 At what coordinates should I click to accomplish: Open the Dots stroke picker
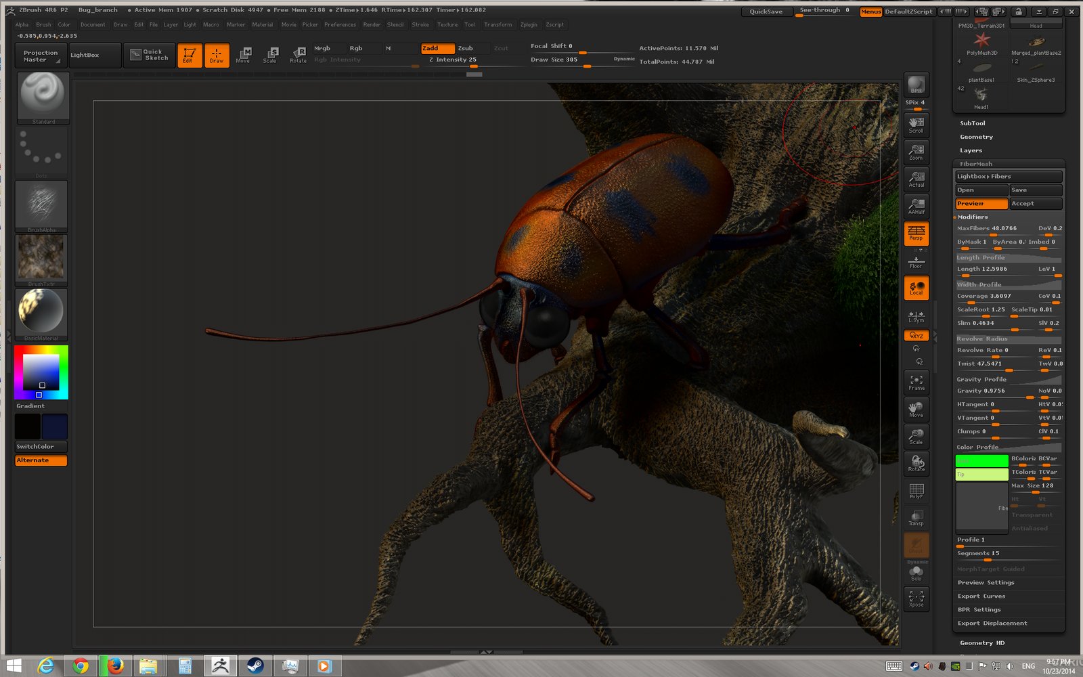click(x=41, y=152)
